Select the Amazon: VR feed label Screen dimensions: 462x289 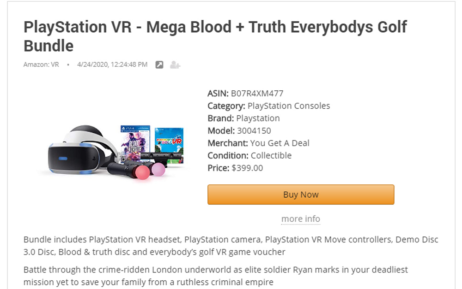pos(41,65)
